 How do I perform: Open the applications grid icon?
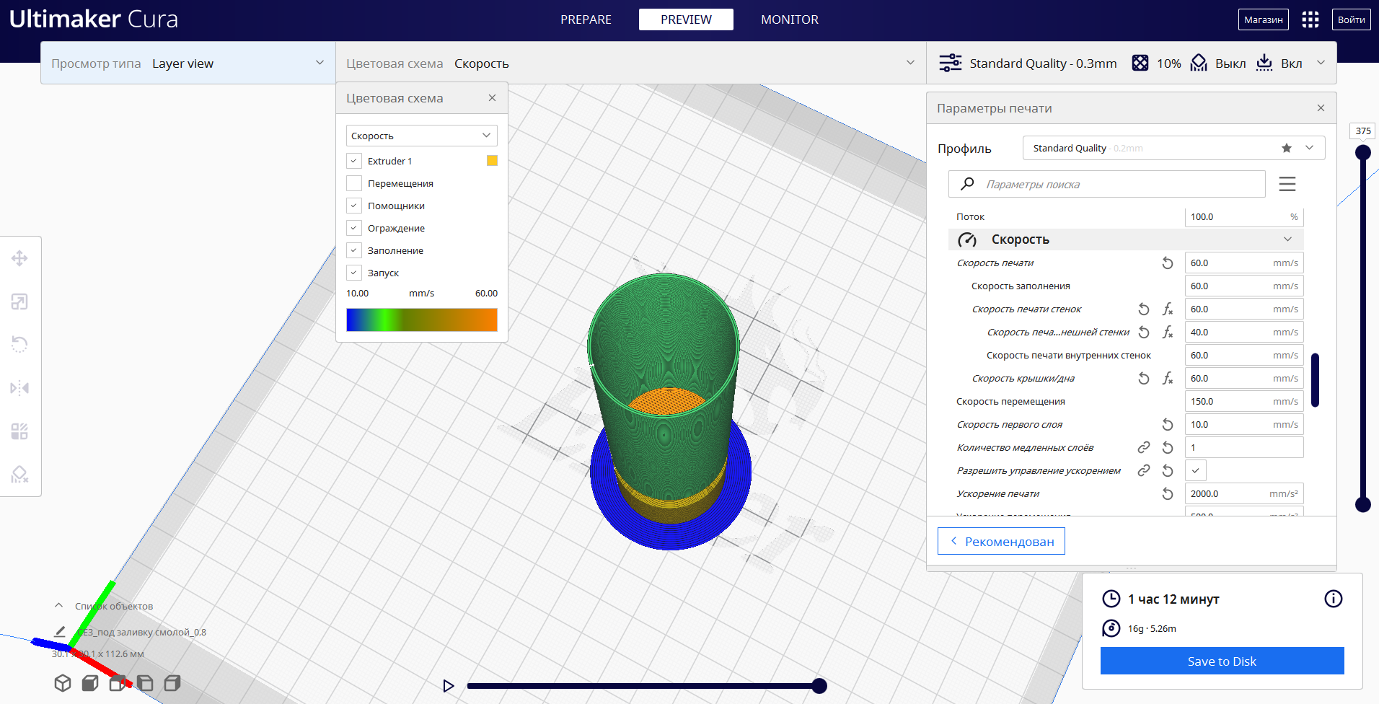1310,19
